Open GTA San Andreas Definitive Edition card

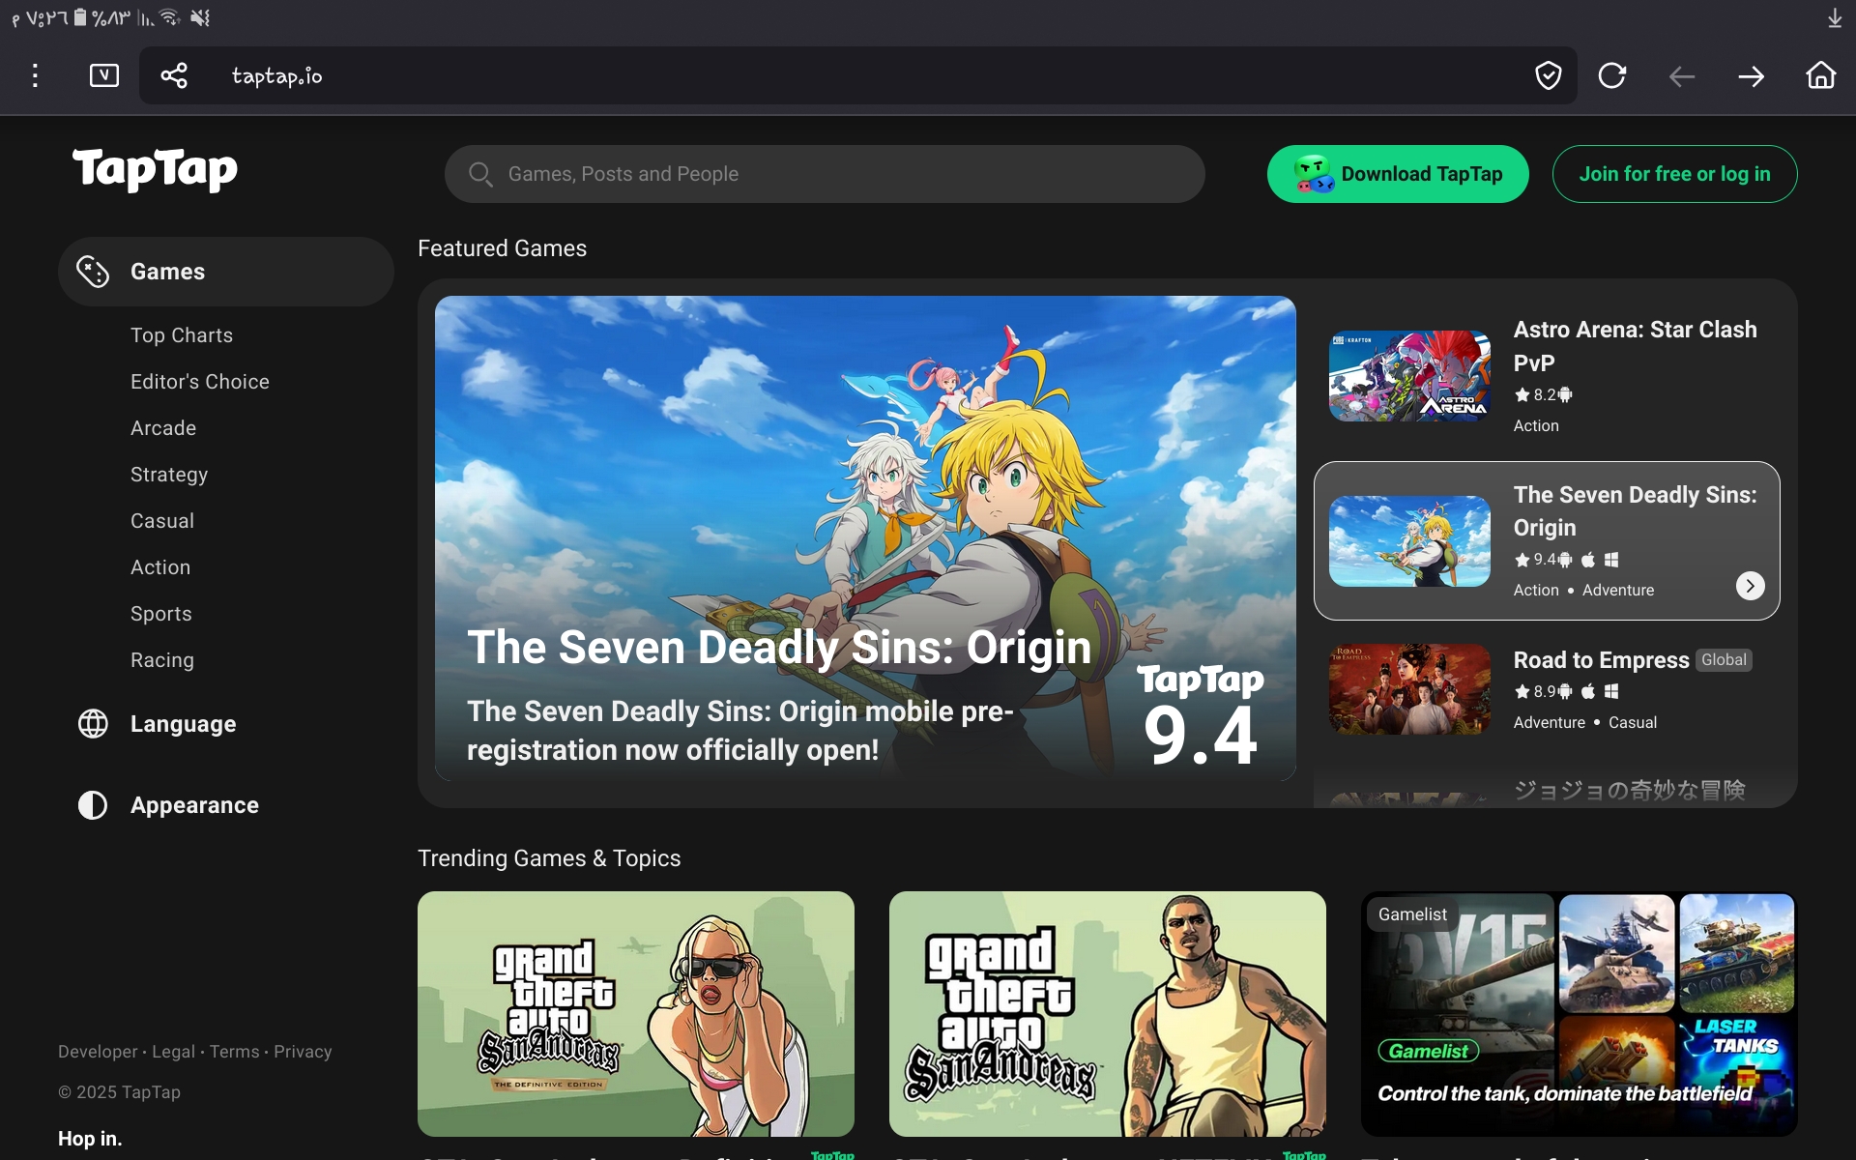(x=636, y=1014)
